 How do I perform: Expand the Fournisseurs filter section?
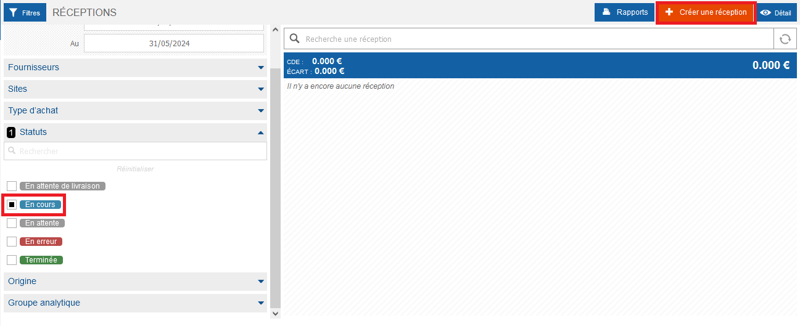pos(135,67)
